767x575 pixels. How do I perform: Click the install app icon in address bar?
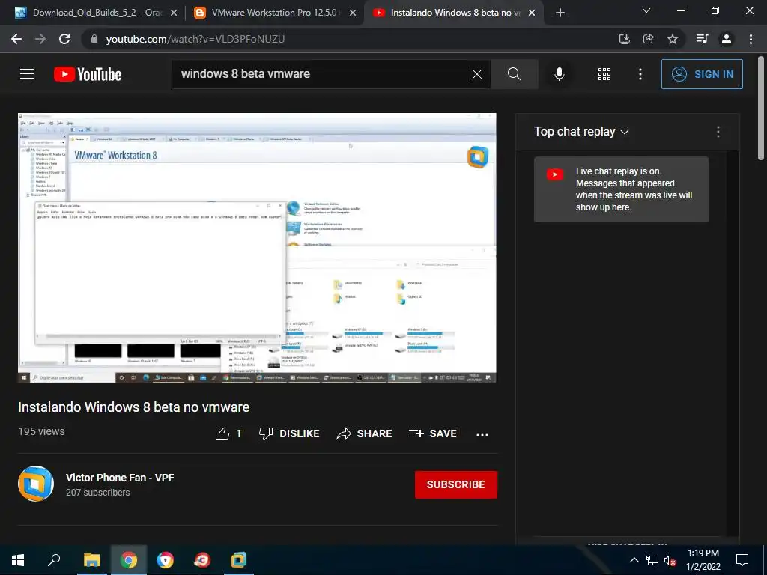tap(624, 39)
